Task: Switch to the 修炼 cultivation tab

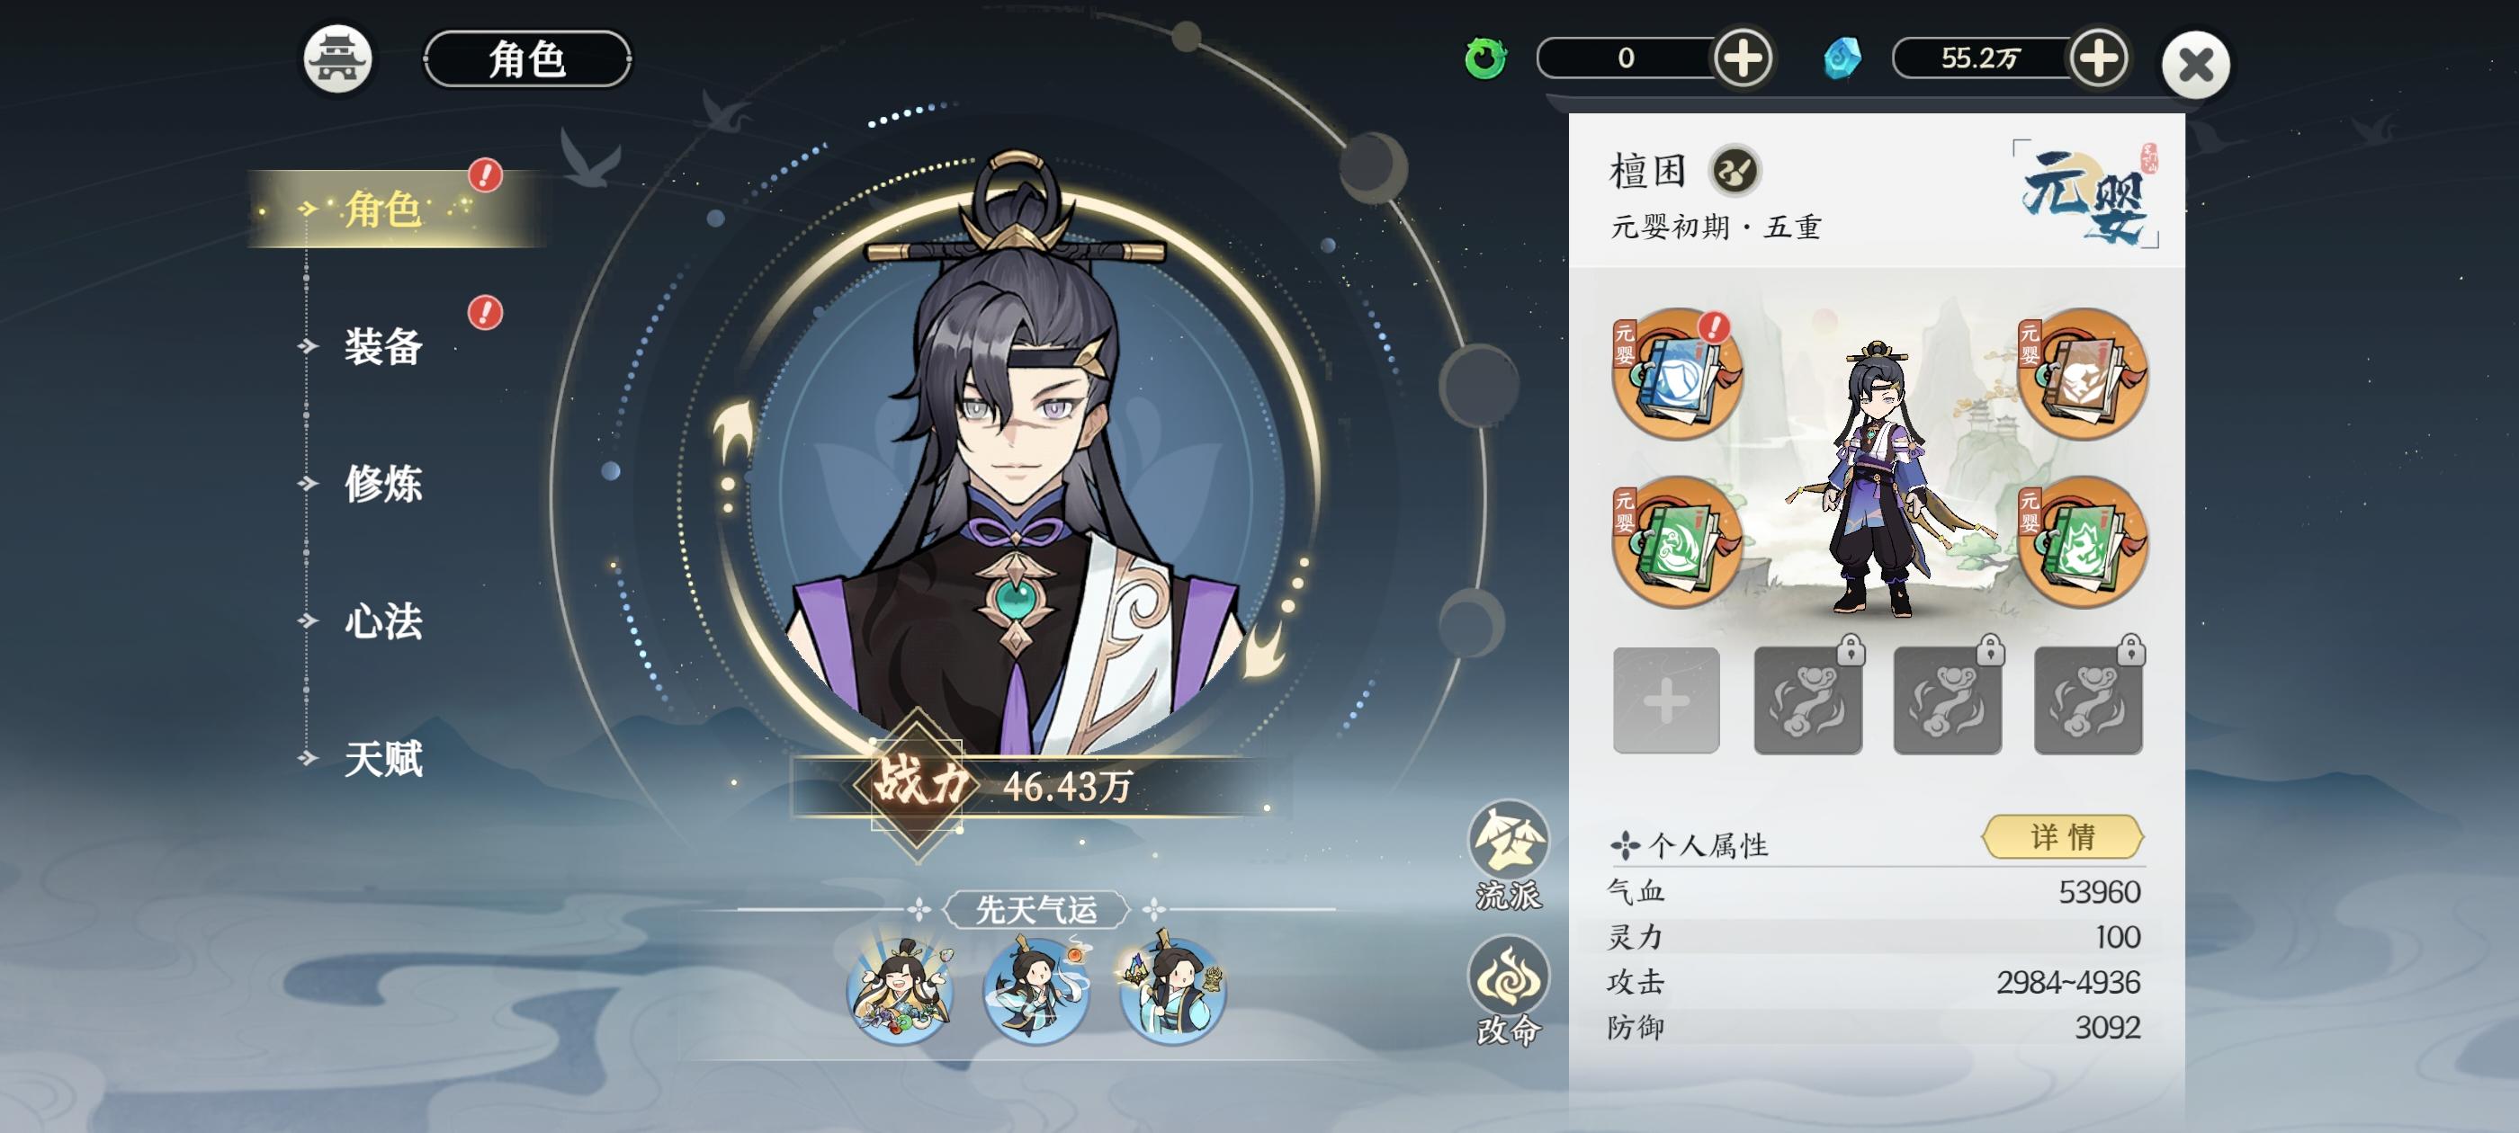Action: 383,483
